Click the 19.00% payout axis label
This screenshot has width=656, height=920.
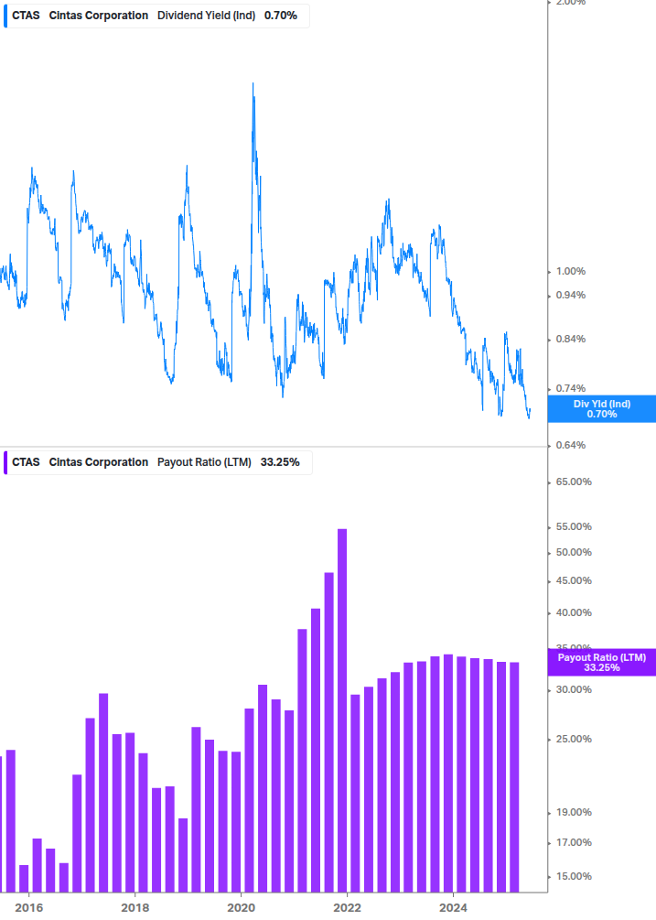574,813
